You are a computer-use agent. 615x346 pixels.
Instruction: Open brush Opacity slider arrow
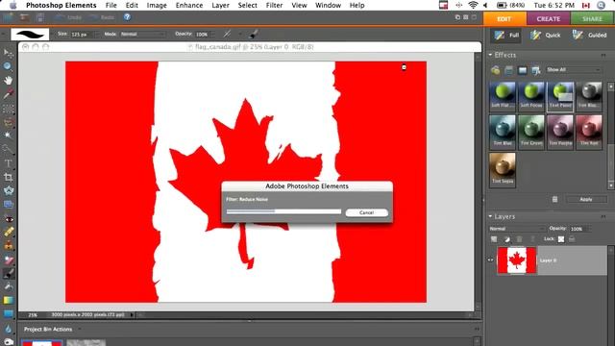213,35
